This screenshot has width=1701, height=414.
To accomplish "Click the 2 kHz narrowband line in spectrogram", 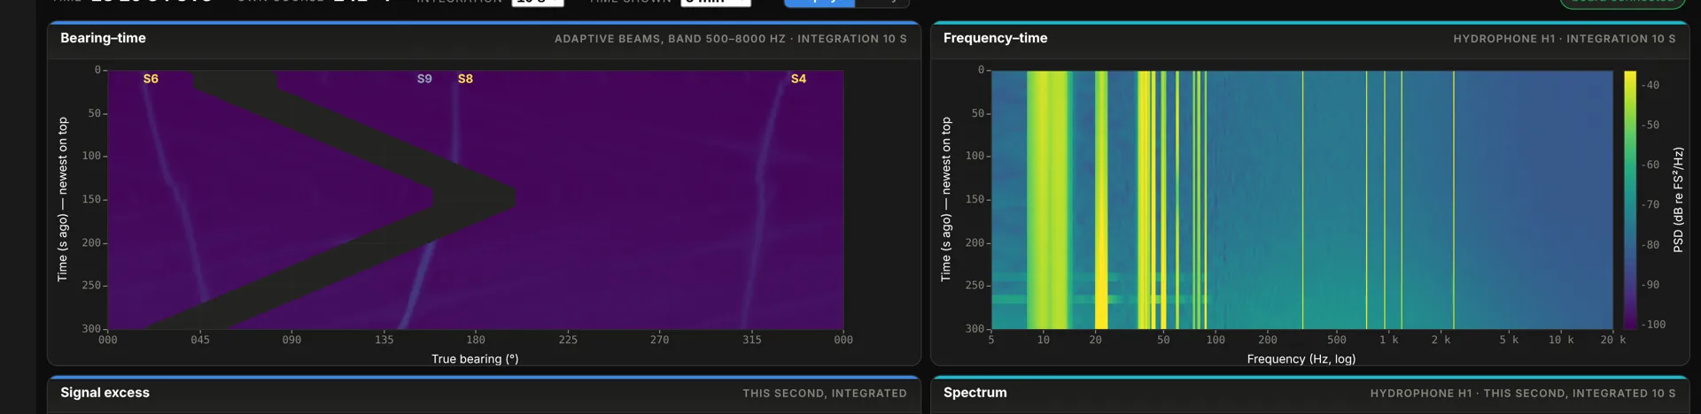I will point(1454,200).
